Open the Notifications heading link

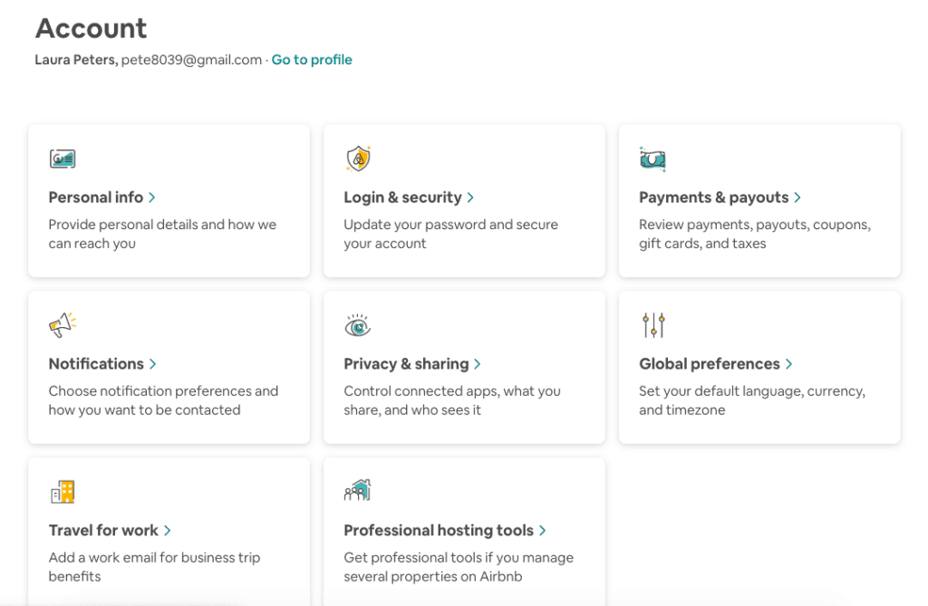tap(96, 363)
